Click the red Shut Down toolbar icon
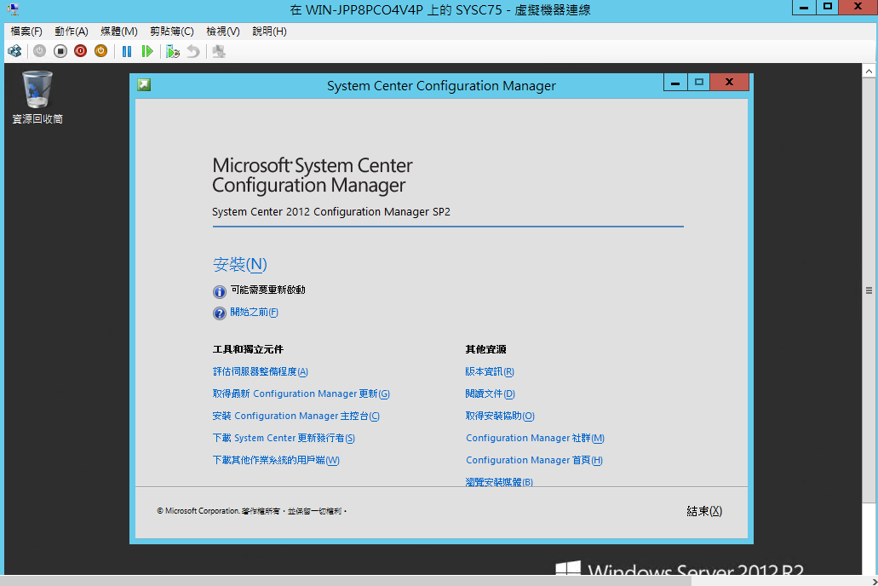878x586 pixels. (x=81, y=52)
